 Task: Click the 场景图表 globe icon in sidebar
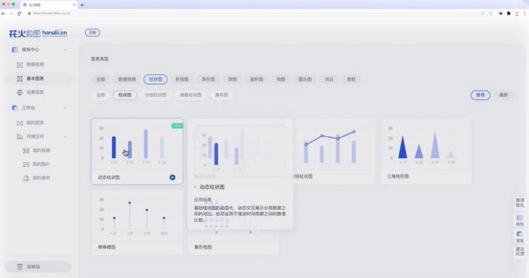[19, 92]
